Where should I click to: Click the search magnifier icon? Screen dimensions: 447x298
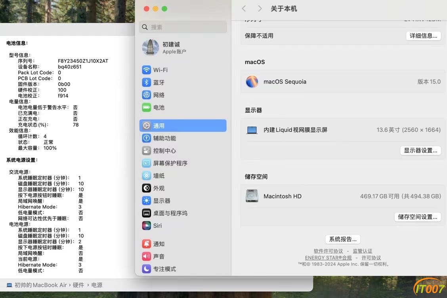[x=145, y=27]
